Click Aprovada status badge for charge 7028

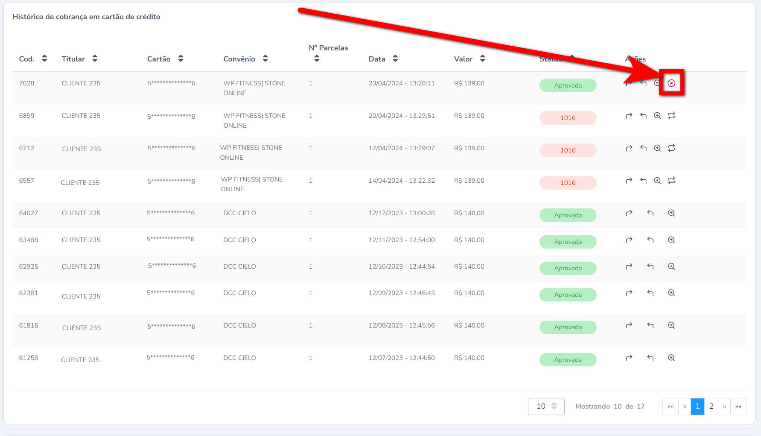568,85
